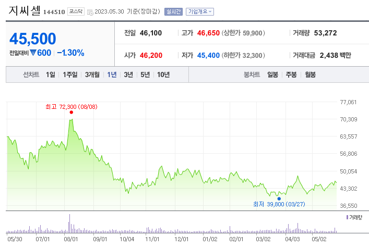Switch line chart to 3개월
Image resolution: width=369 pixels, height=249 pixels.
tap(92, 74)
